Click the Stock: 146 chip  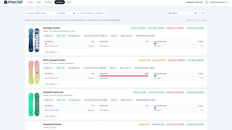(61, 36)
